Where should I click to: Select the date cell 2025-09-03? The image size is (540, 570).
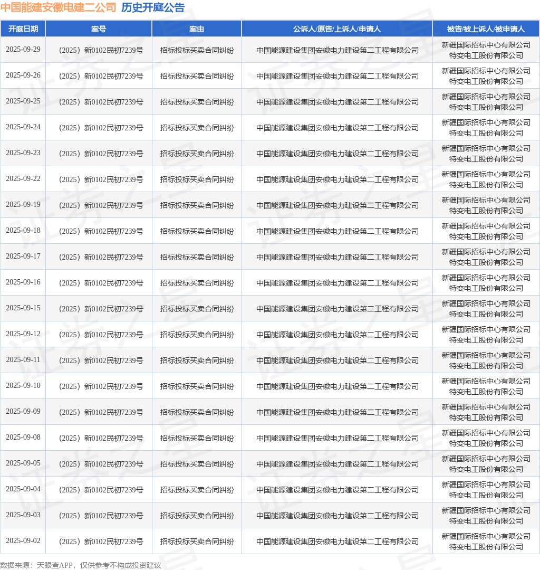(23, 514)
